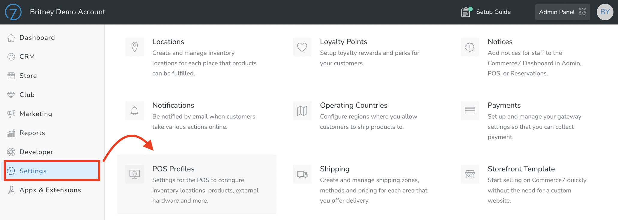This screenshot has height=220, width=618.
Task: Open Store via its storefront icon
Action: click(x=11, y=75)
